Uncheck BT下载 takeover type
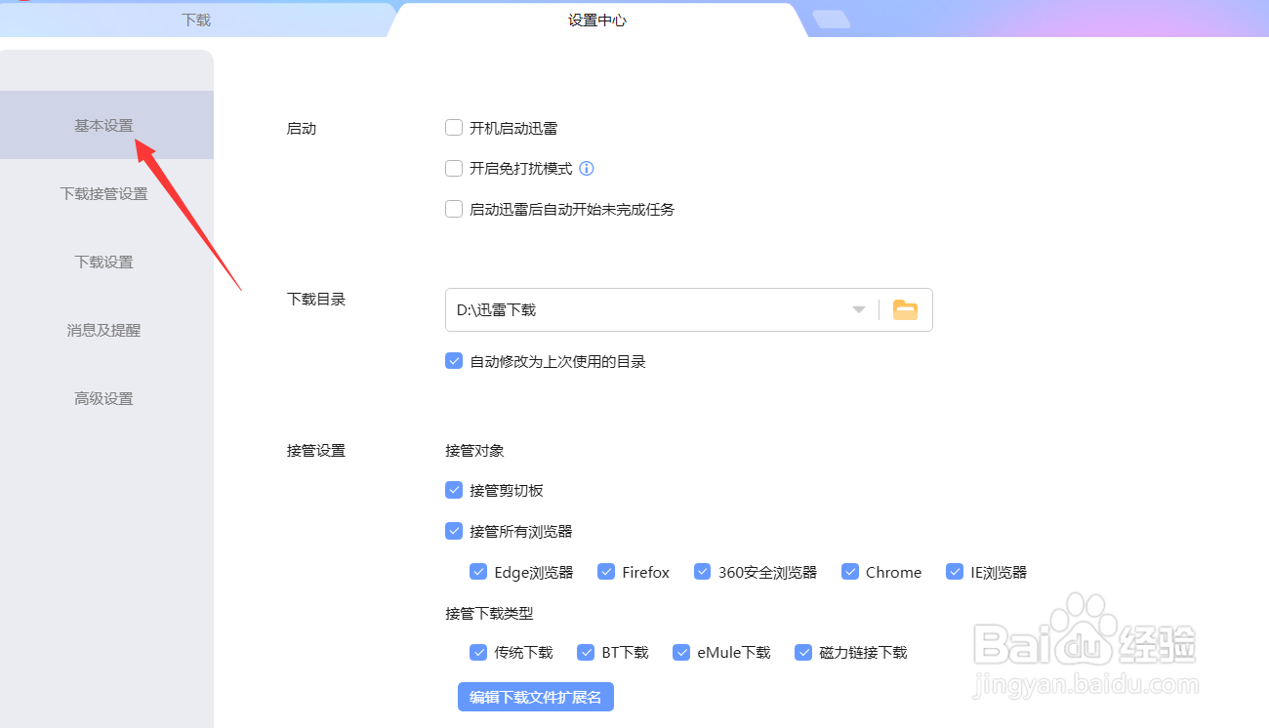Image resolution: width=1269 pixels, height=728 pixels. click(x=585, y=652)
